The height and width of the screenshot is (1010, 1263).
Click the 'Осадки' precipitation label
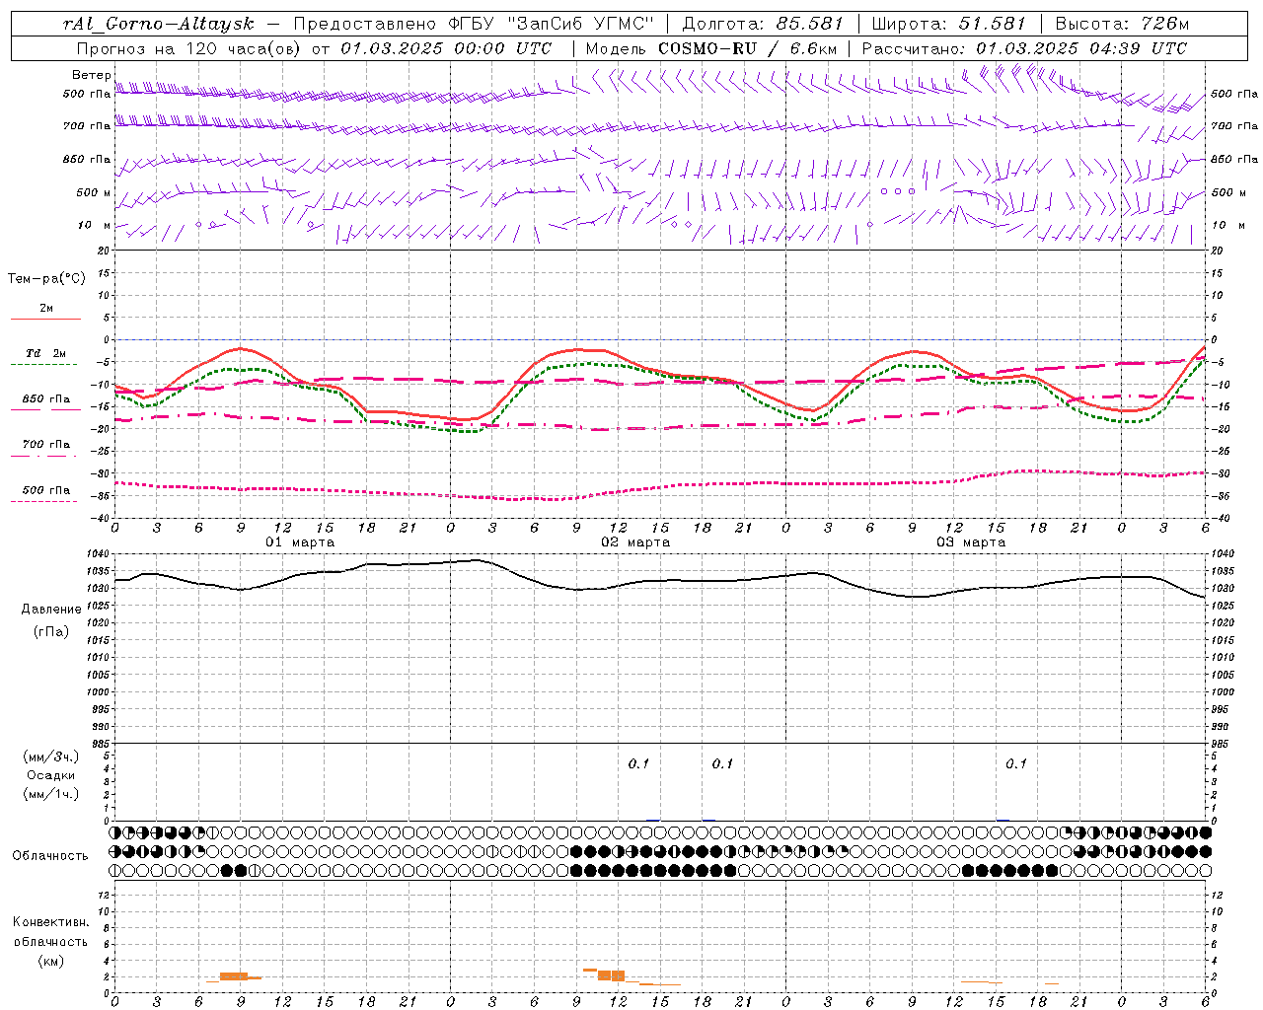pos(51,775)
